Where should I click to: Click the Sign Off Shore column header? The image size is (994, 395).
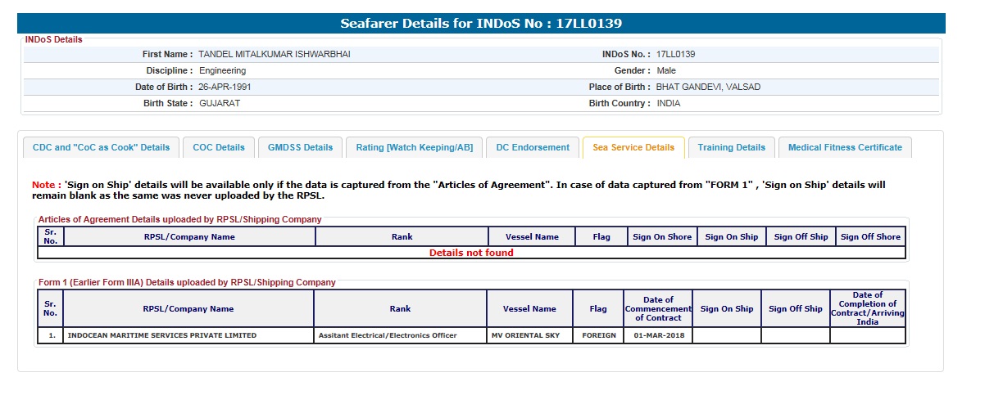[x=870, y=237]
